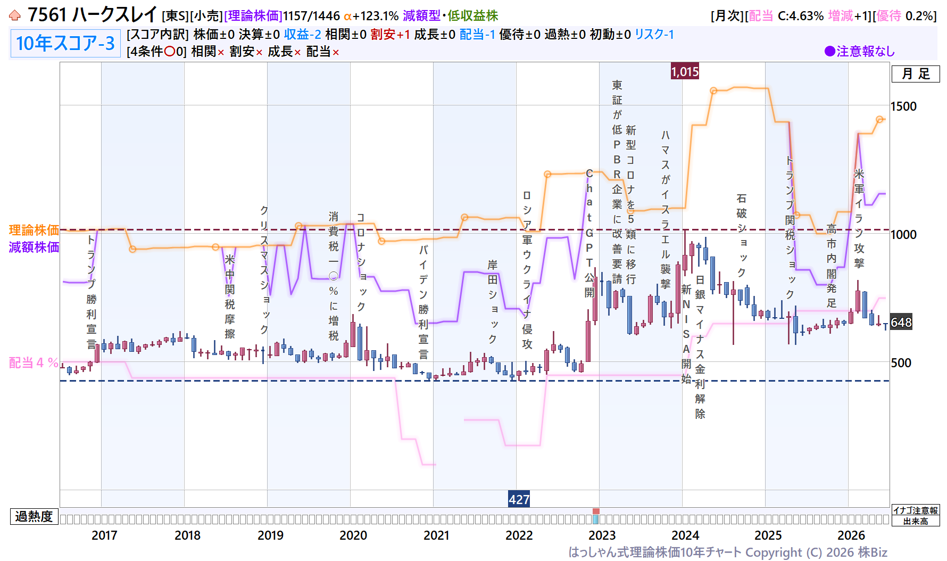Click the 427 low price label

tap(519, 499)
